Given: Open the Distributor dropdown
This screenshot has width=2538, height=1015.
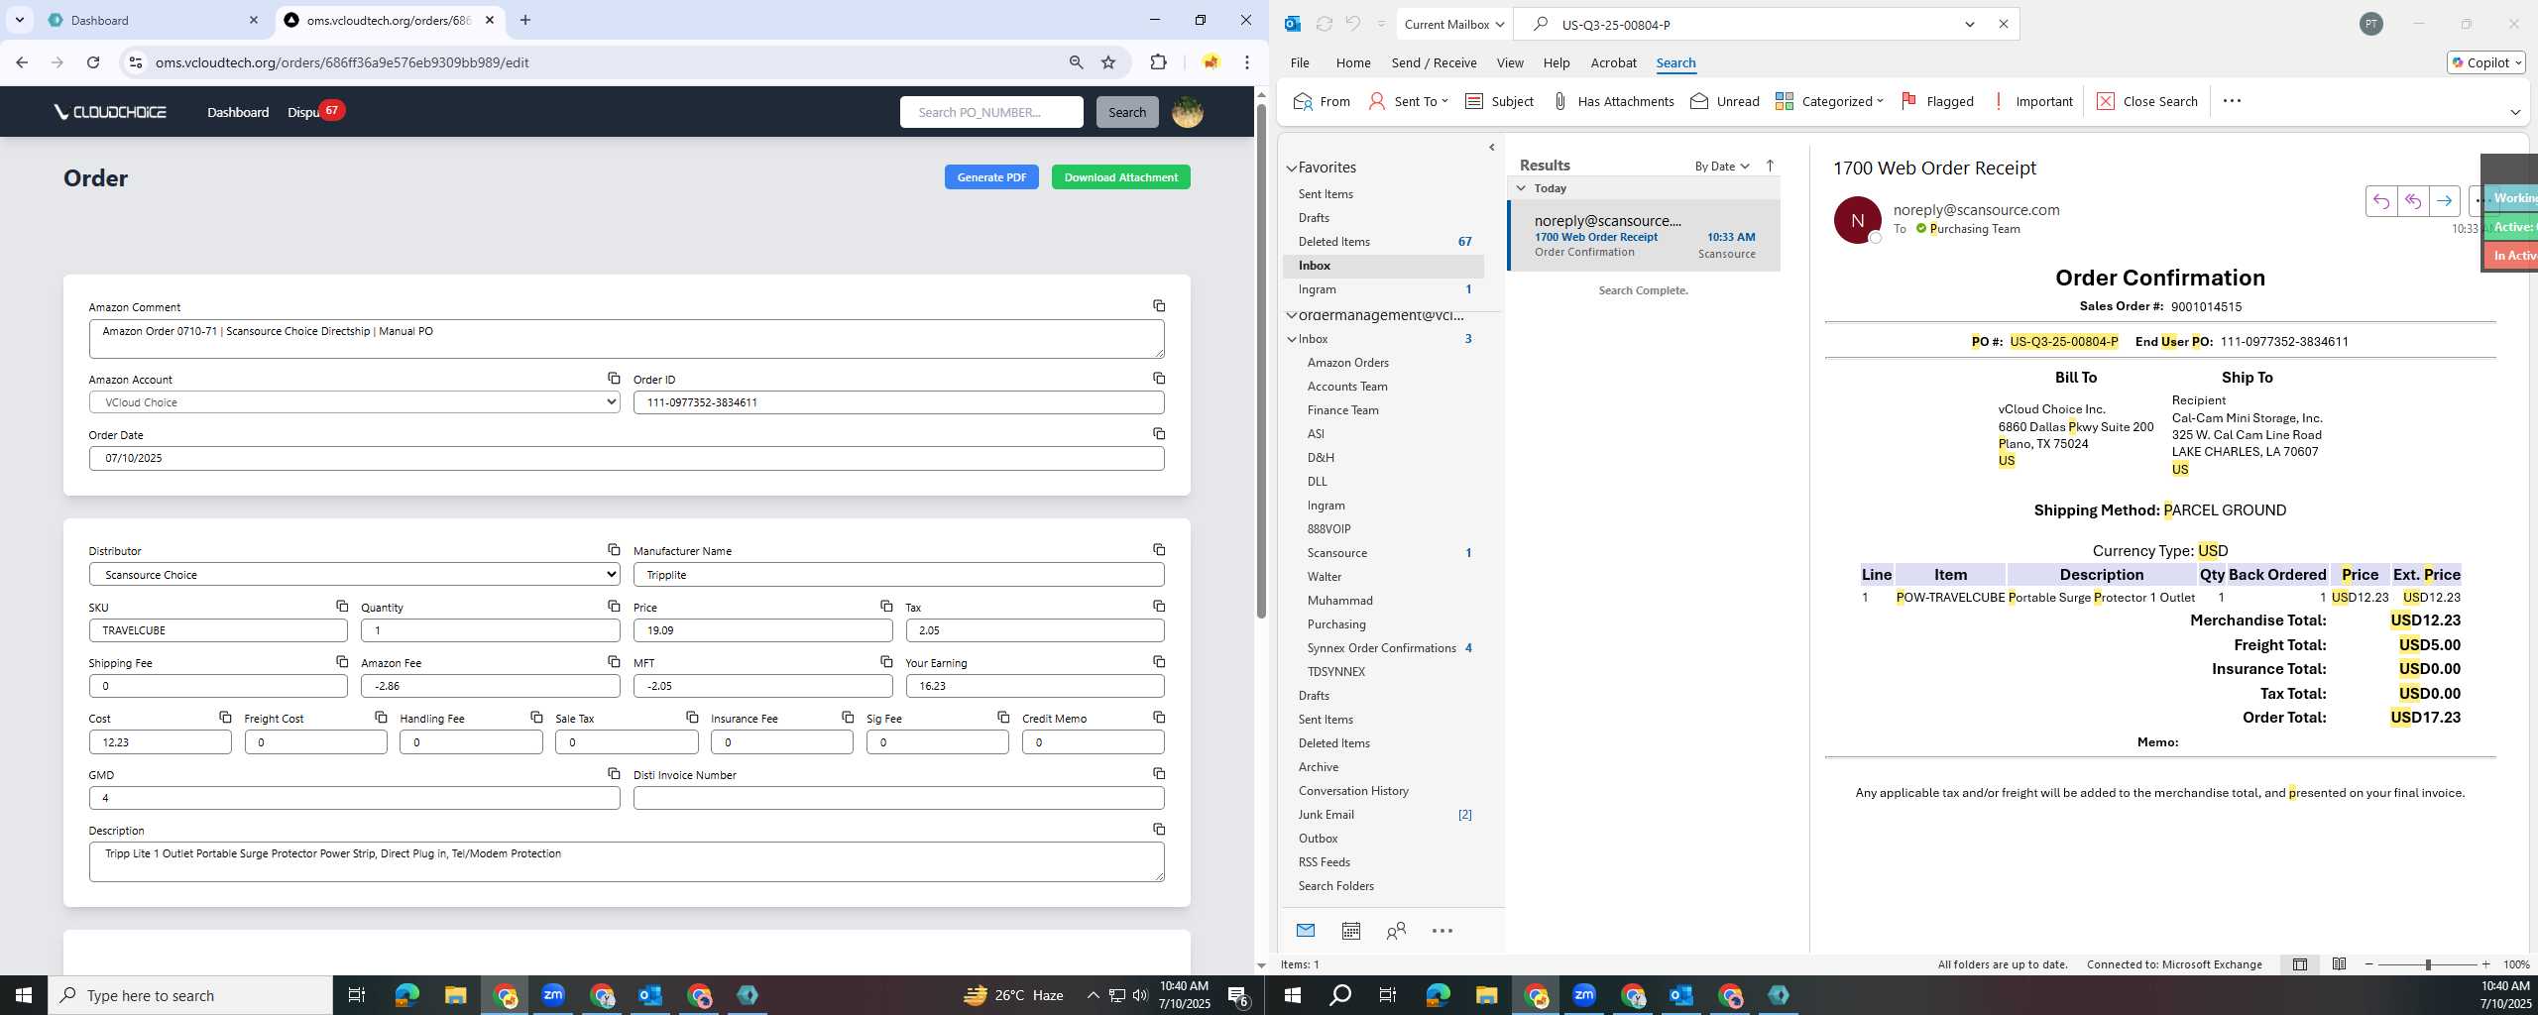Looking at the screenshot, I should 355,575.
